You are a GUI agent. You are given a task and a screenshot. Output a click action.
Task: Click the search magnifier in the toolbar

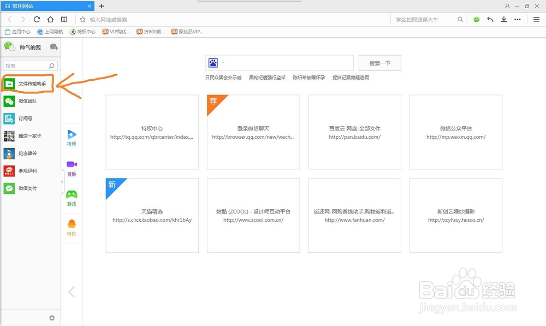pos(460,20)
